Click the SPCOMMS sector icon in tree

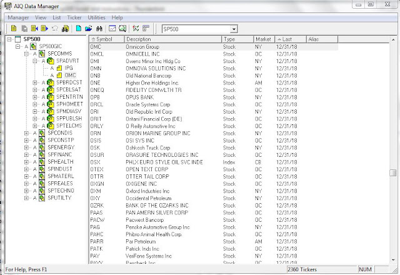[42, 54]
